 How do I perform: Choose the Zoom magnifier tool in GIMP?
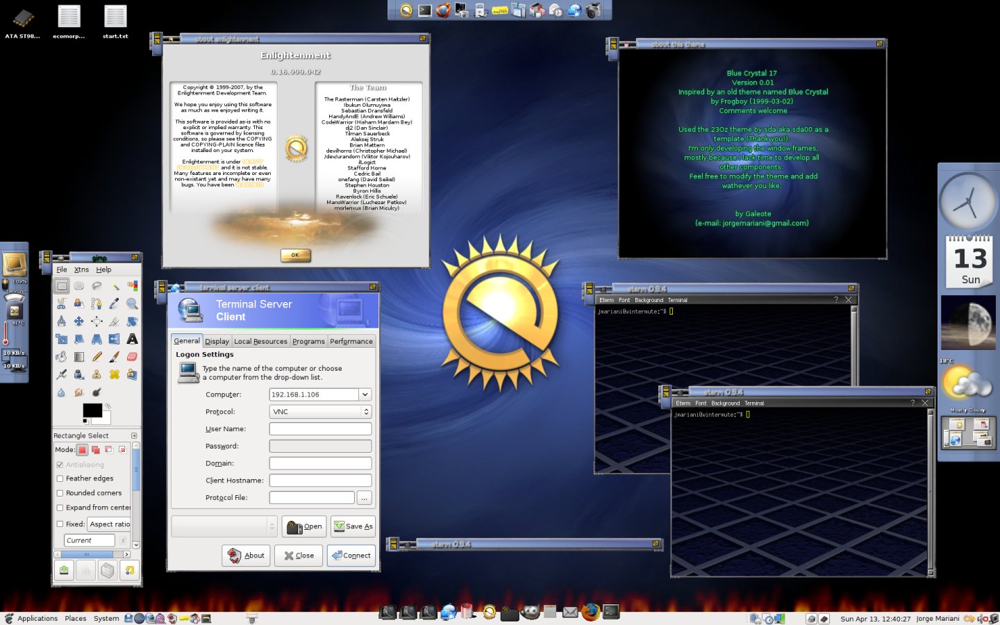[x=132, y=303]
